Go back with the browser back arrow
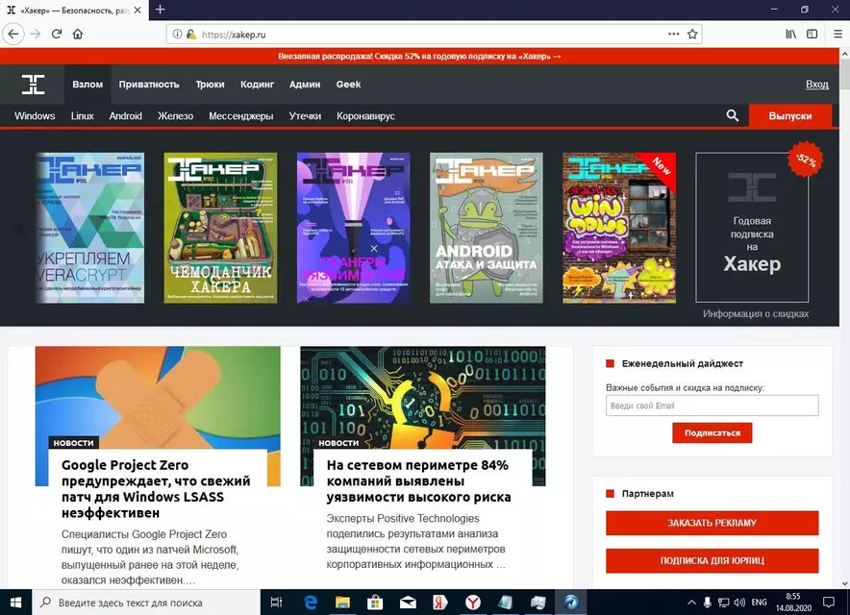 point(13,35)
